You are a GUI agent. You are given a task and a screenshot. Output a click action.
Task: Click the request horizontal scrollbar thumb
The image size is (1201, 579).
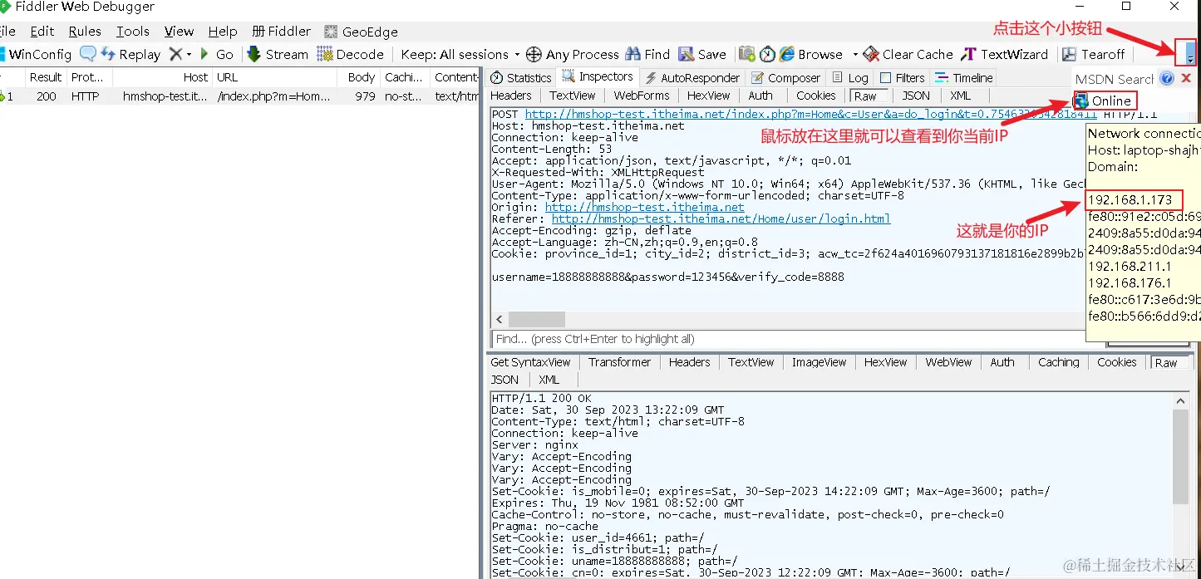click(537, 320)
